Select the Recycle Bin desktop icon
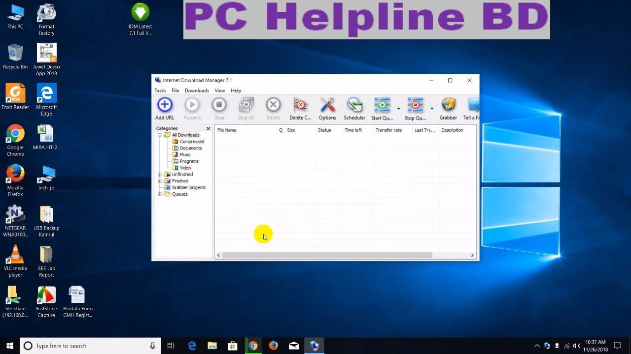The width and height of the screenshot is (631, 354). (15, 57)
